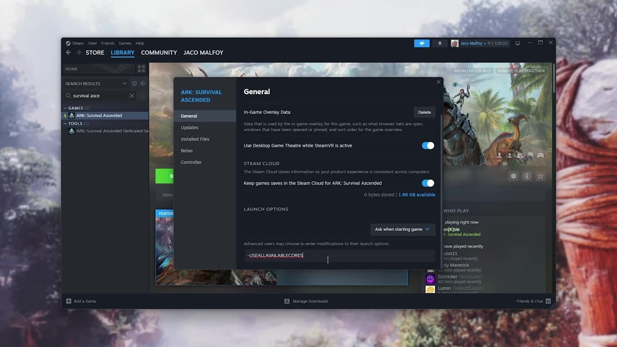Click the blue announcements megaphone button
This screenshot has width=617, height=347.
[x=422, y=43]
